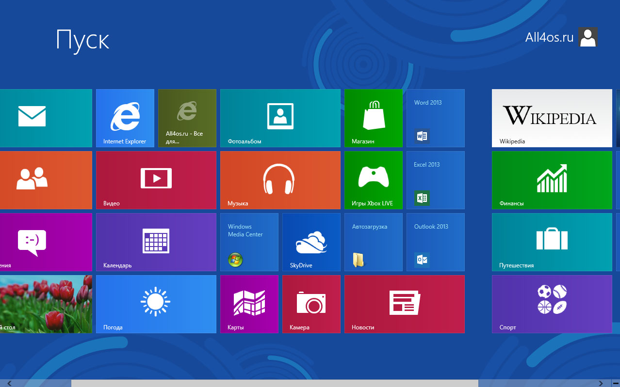The height and width of the screenshot is (387, 620).
Task: Launch the Windows Media Center tile
Action: tap(249, 242)
